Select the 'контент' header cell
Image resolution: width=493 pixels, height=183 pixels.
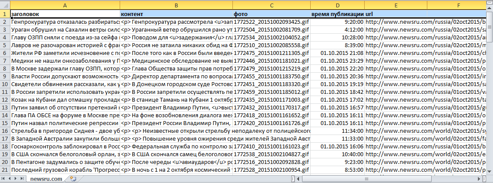(176, 14)
